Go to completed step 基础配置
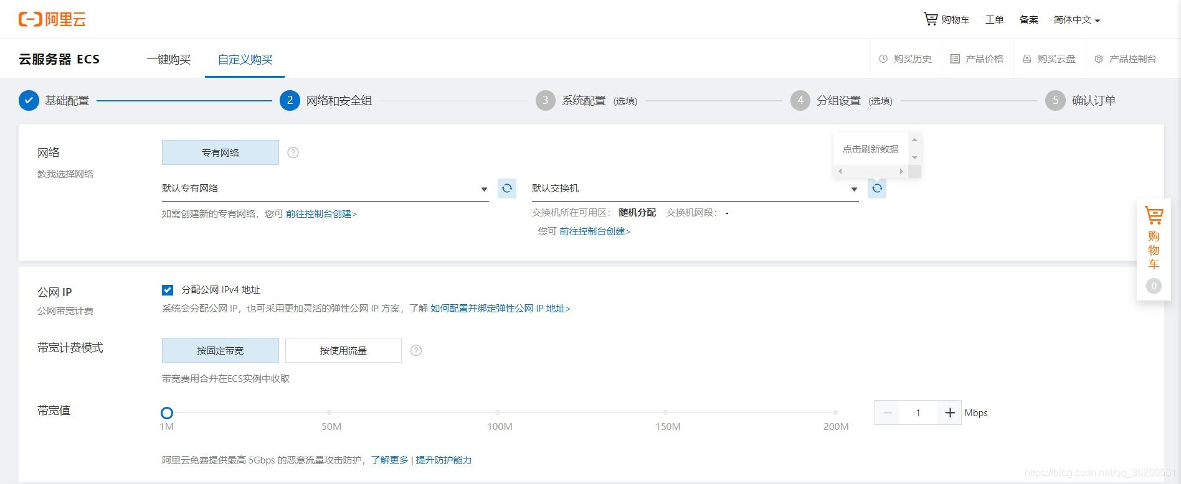The image size is (1181, 484). tap(54, 100)
